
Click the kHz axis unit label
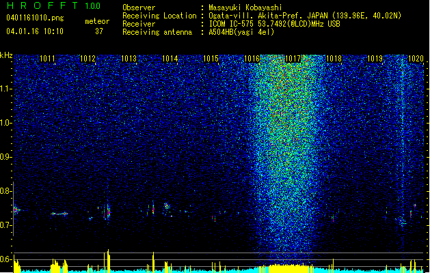click(6, 55)
